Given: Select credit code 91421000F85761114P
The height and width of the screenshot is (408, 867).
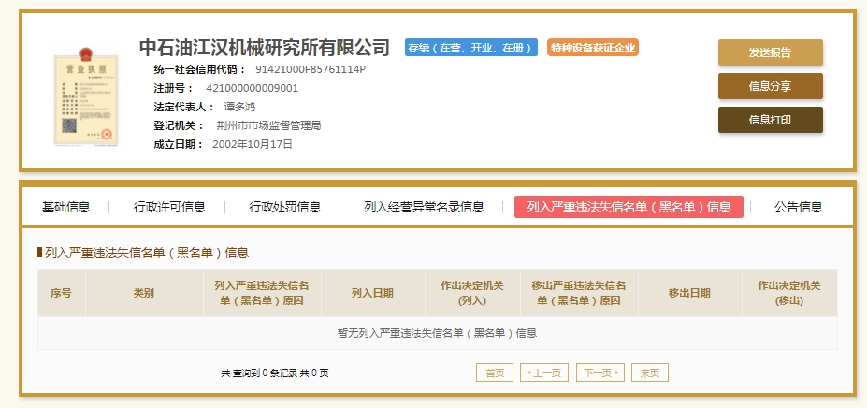Looking at the screenshot, I should [x=311, y=69].
